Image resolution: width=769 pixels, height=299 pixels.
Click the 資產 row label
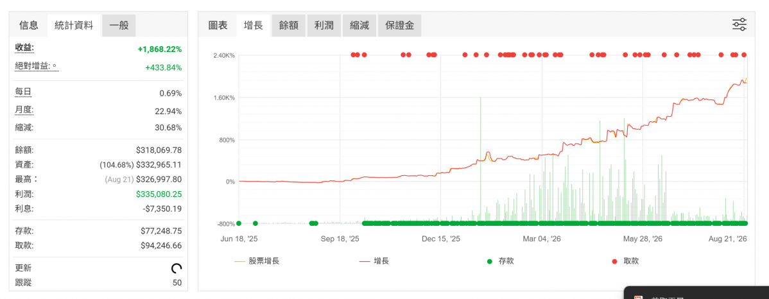pyautogui.click(x=24, y=165)
